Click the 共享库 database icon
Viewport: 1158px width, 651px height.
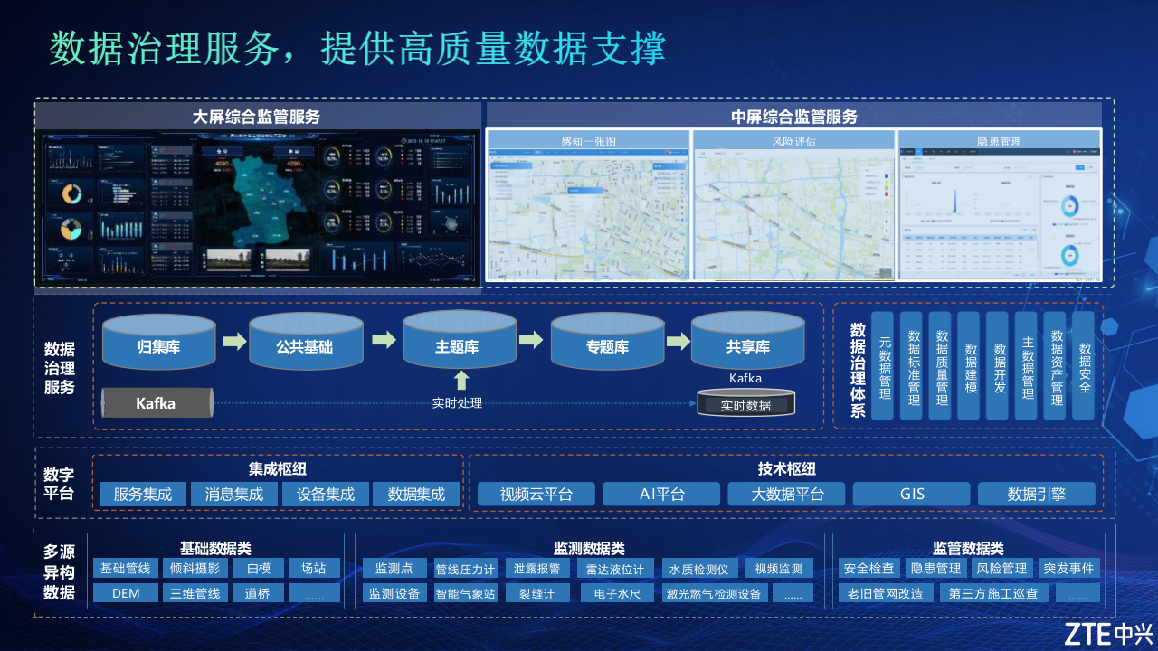coord(747,342)
